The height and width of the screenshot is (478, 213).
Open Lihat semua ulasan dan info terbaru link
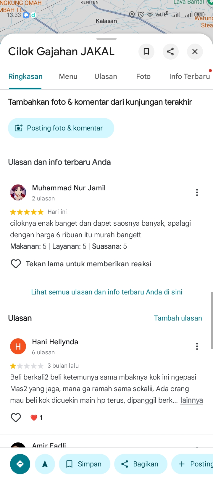click(x=107, y=292)
